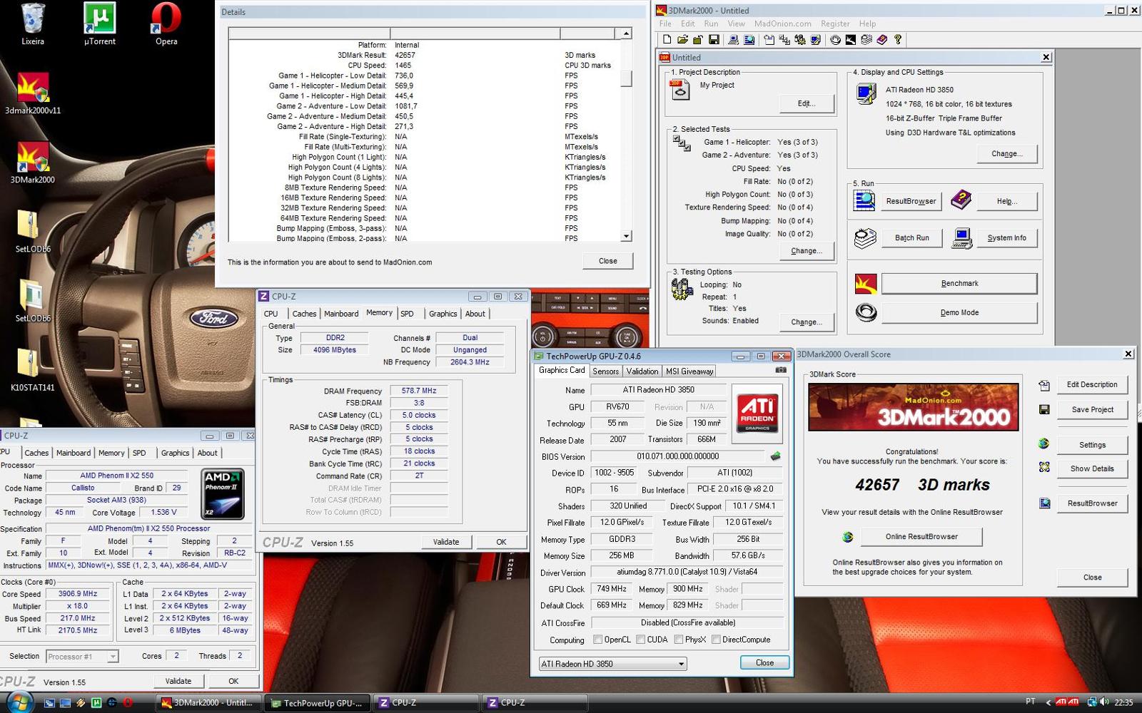This screenshot has width=1142, height=713.
Task: Click the batch run stacked disks icon in toolbar
Action: click(x=866, y=40)
